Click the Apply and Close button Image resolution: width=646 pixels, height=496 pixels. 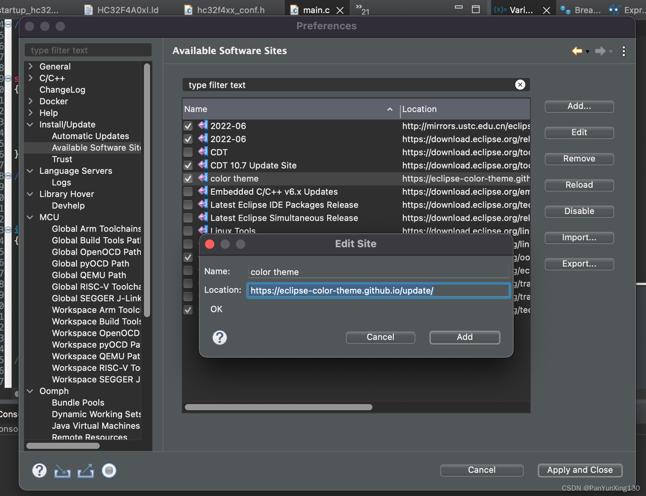[579, 470]
